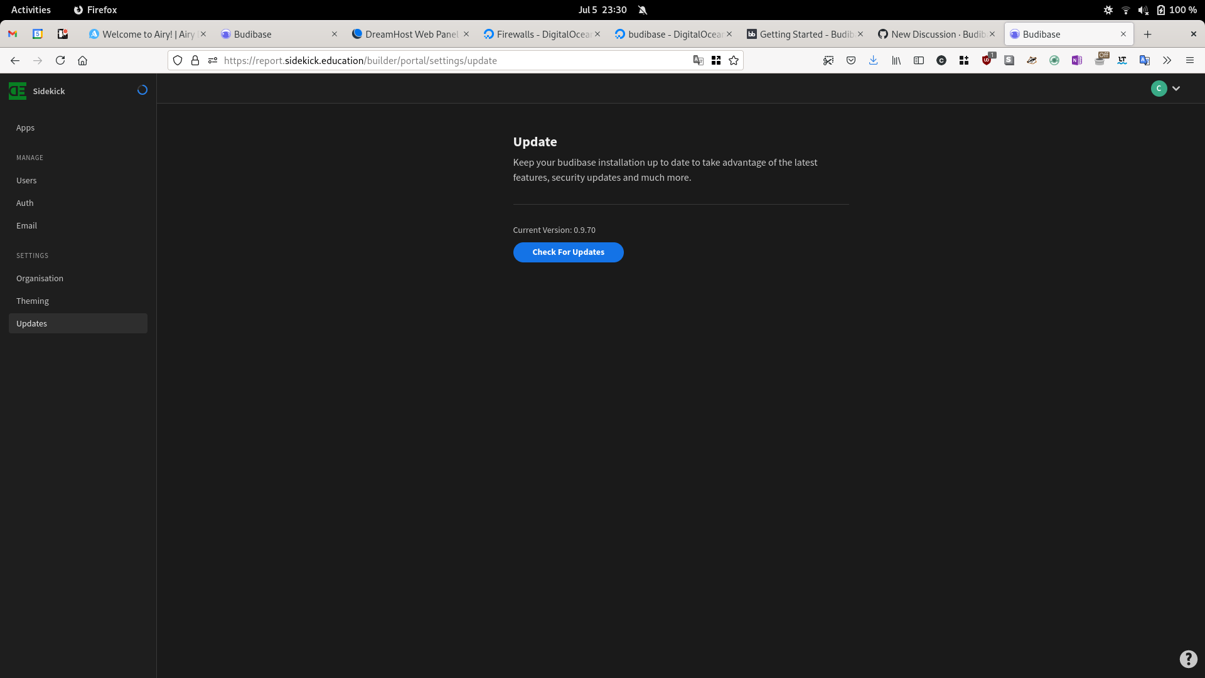Open the Firefox hamburger menu
The image size is (1205, 678).
pyautogui.click(x=1190, y=60)
